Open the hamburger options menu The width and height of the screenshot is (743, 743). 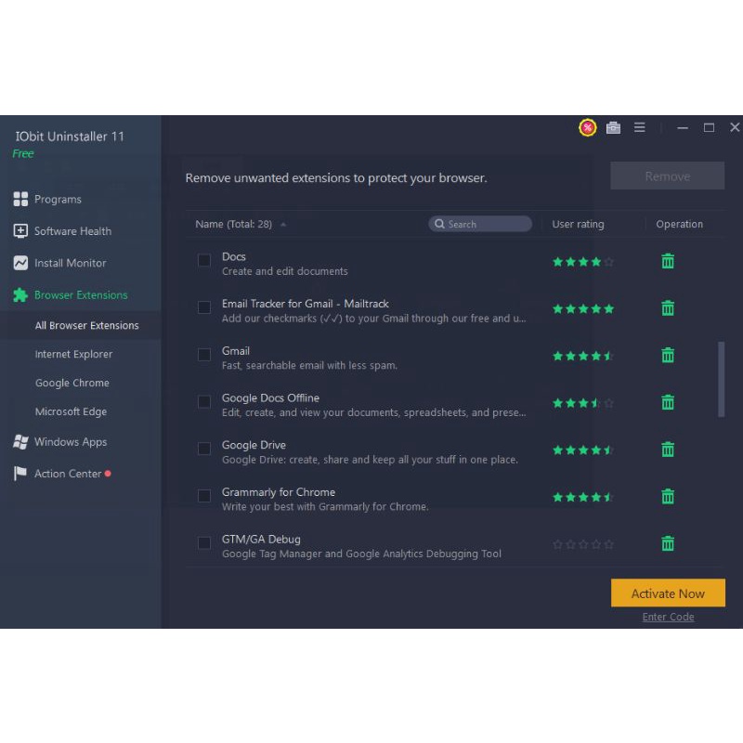[640, 128]
